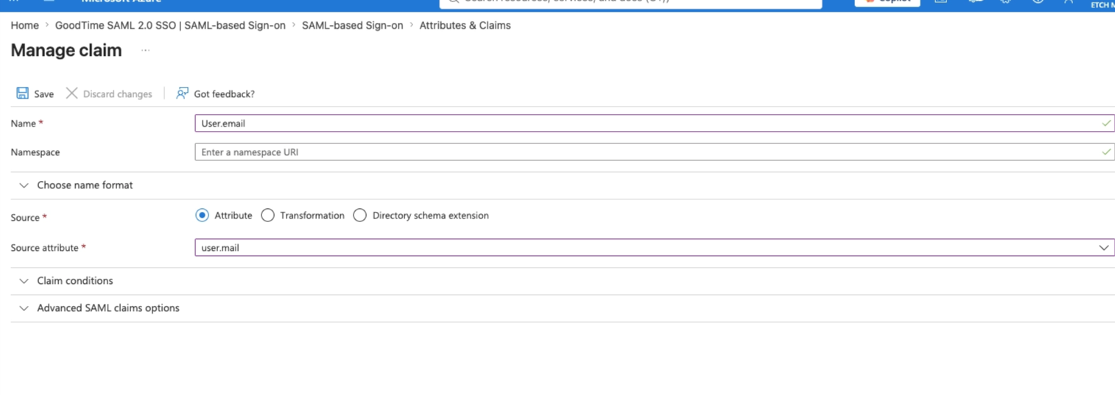The height and width of the screenshot is (395, 1115).
Task: Click the Save button label
Action: [x=43, y=94]
